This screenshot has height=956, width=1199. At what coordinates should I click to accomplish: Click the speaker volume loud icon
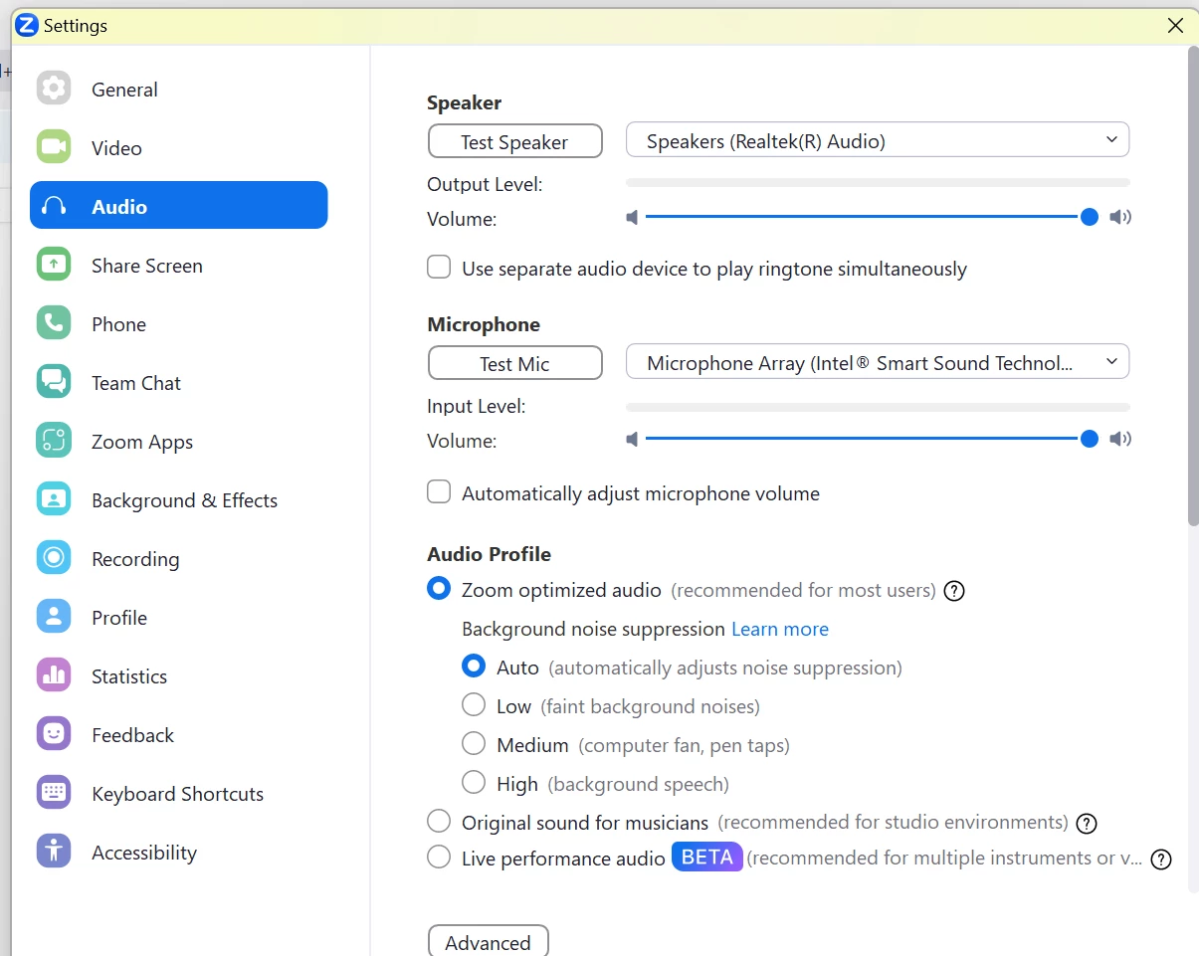(x=1120, y=217)
